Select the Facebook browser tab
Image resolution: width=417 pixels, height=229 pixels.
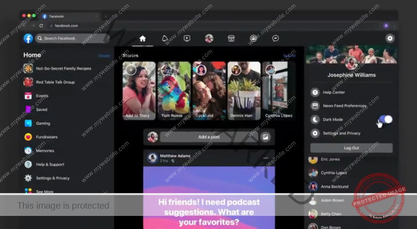point(70,16)
